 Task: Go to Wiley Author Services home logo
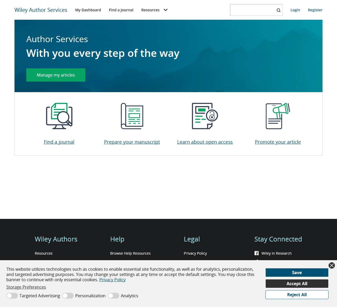[x=41, y=10]
